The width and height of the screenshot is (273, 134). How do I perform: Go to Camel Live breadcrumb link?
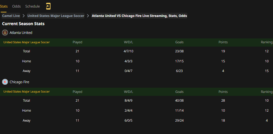tap(11, 16)
